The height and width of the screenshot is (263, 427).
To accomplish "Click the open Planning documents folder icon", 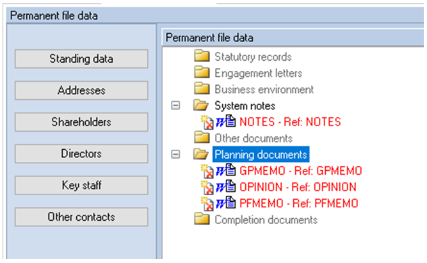I will tap(201, 154).
